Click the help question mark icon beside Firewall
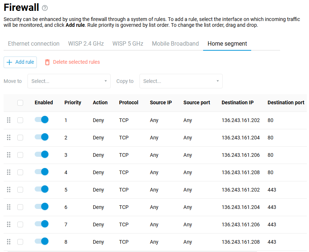 pos(45,8)
